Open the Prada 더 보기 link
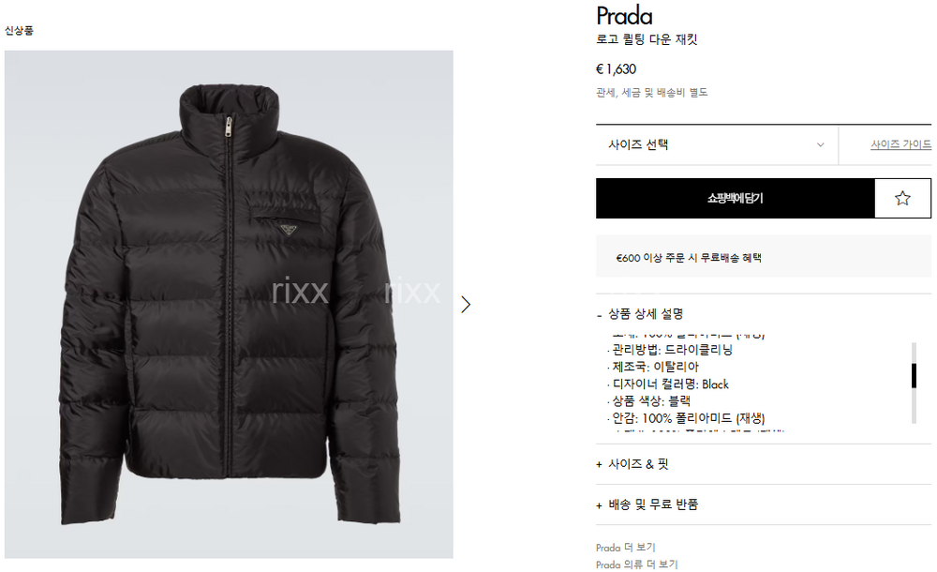Image resolution: width=937 pixels, height=572 pixels. click(x=625, y=548)
